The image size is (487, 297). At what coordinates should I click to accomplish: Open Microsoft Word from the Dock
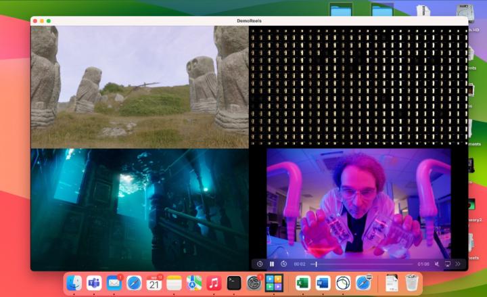pos(323,283)
